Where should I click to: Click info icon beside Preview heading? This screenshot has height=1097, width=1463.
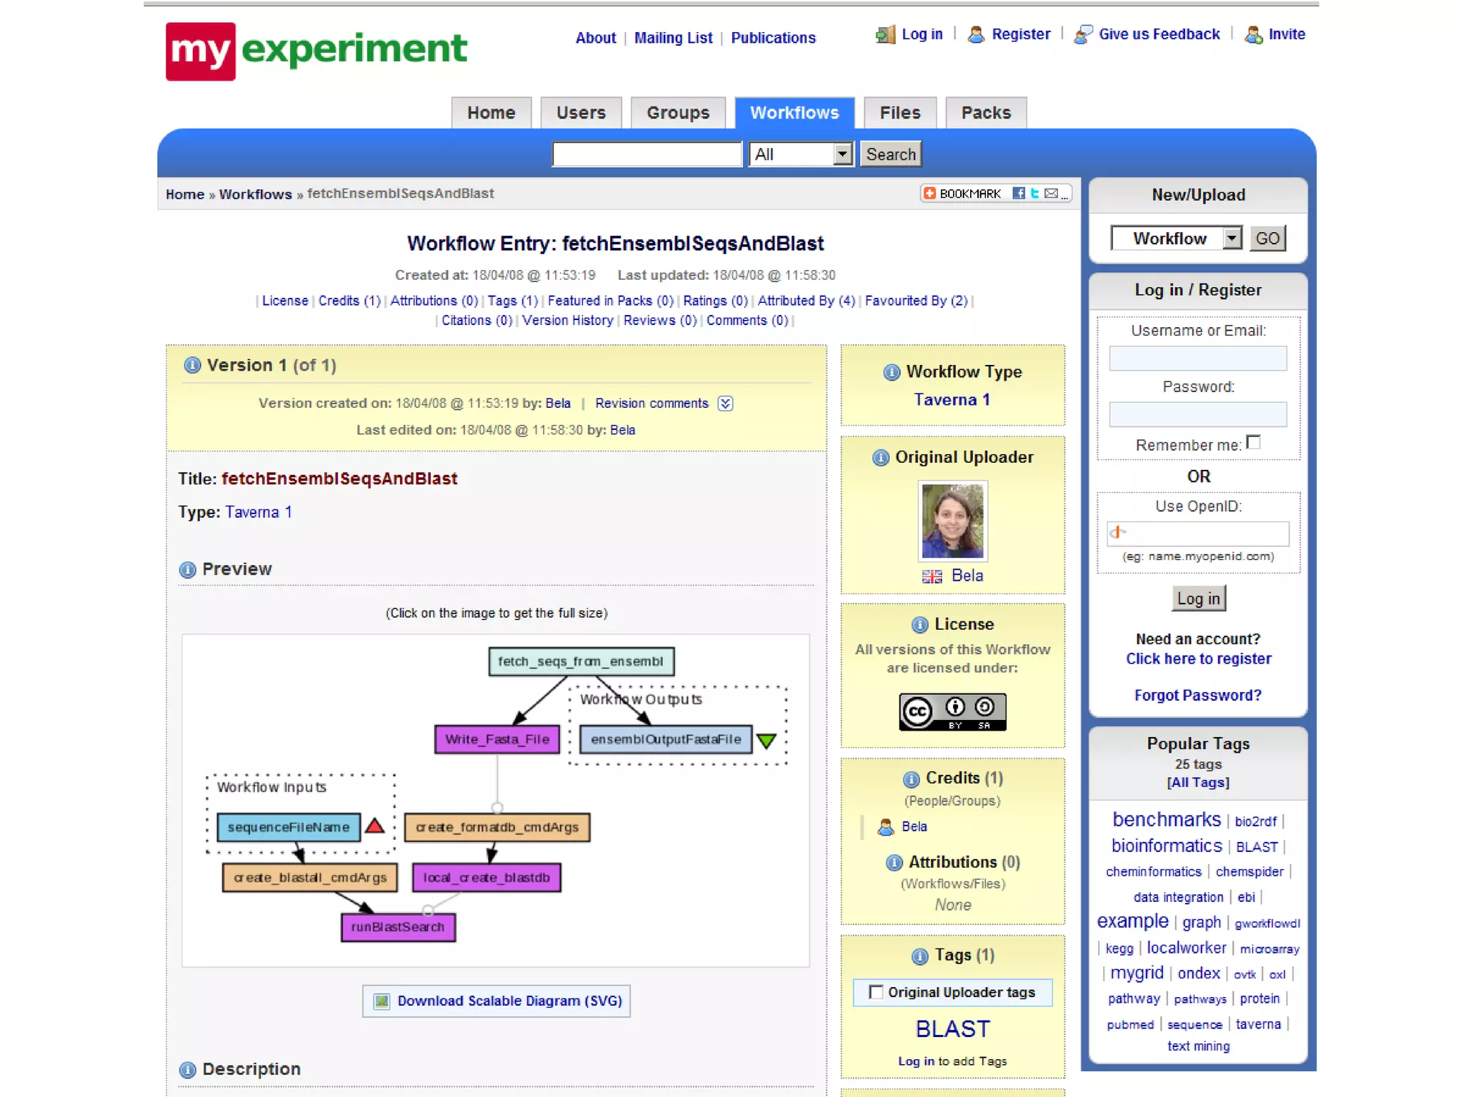coord(187,570)
